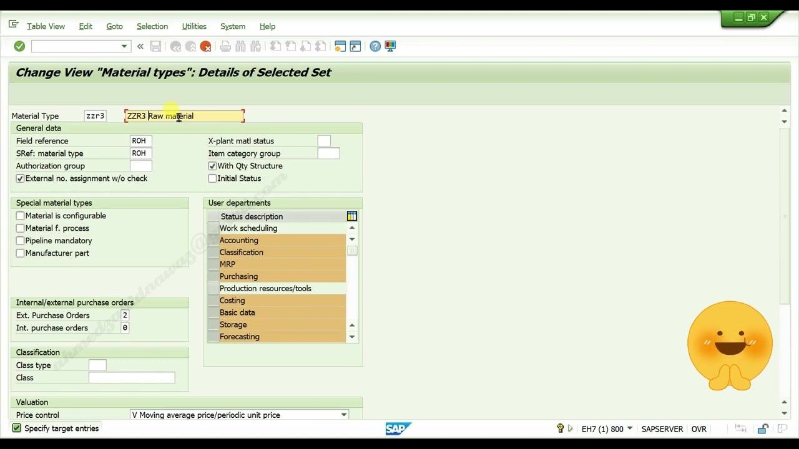The width and height of the screenshot is (799, 449).
Task: Click the Save diskette toolbar icon
Action: (156, 46)
